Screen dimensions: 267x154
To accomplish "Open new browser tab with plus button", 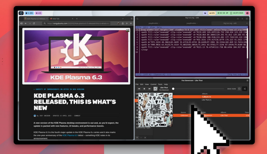I will (77, 18).
